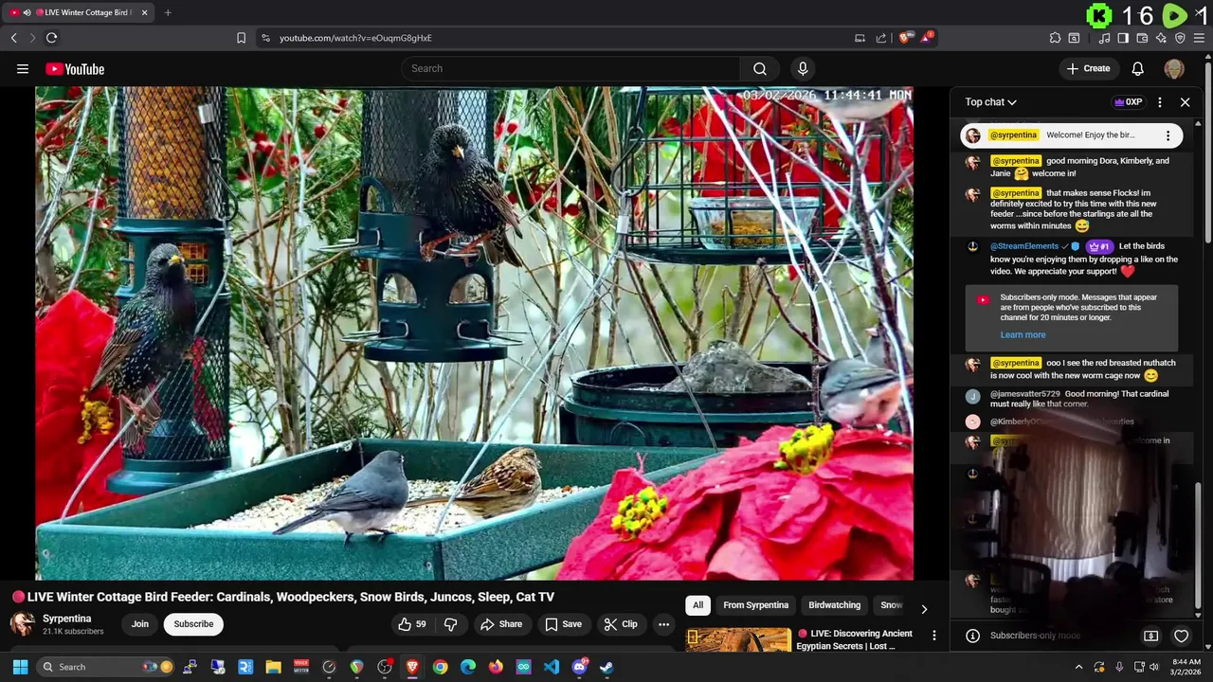The height and width of the screenshot is (682, 1213).
Task: Go to the YouTube home logo
Action: tap(75, 68)
